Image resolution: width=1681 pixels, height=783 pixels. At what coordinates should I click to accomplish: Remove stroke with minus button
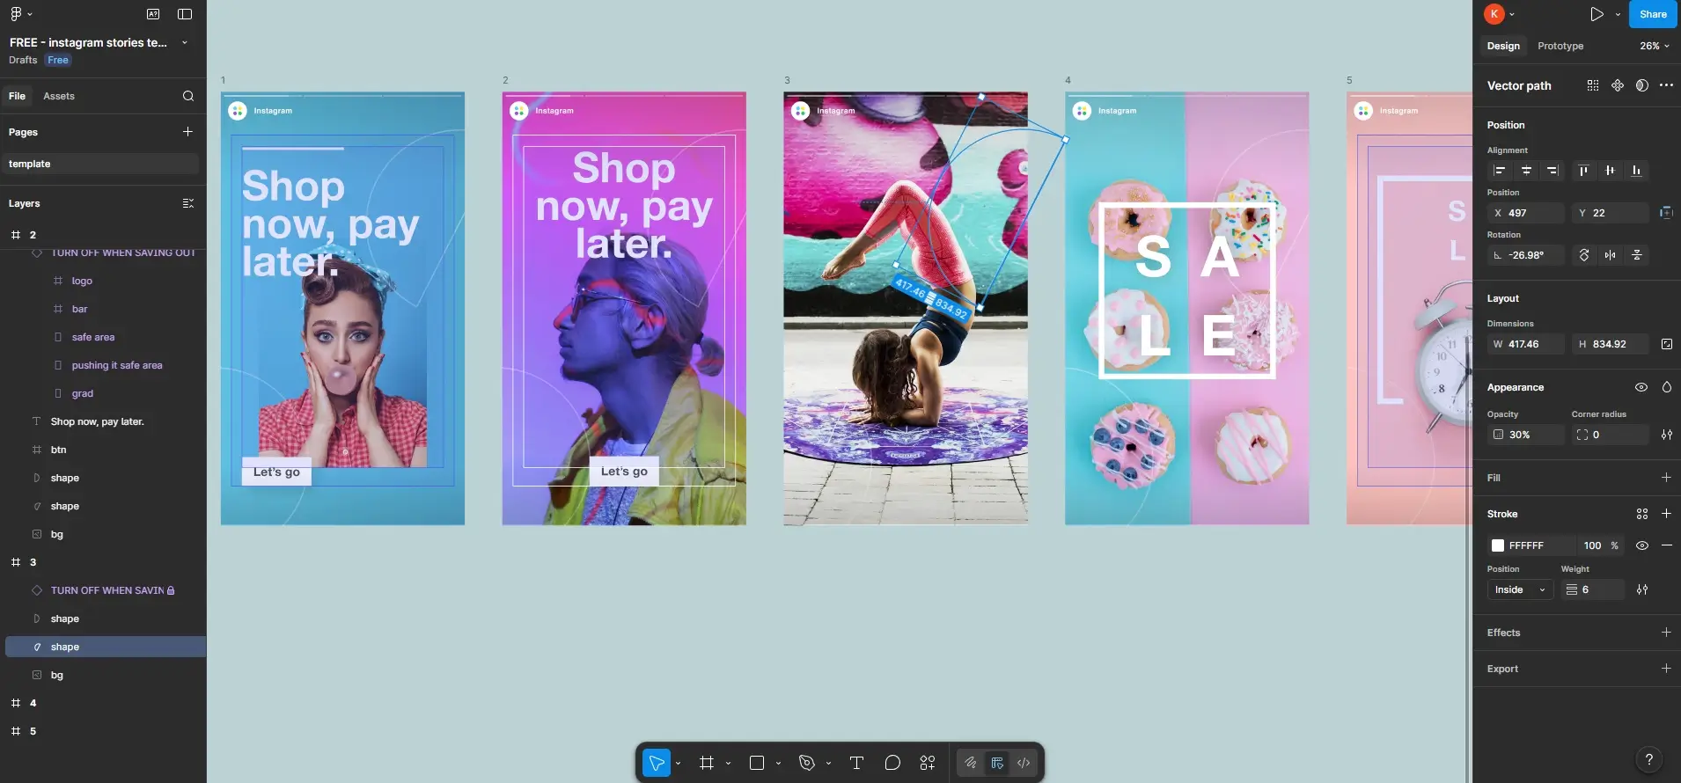(1667, 545)
